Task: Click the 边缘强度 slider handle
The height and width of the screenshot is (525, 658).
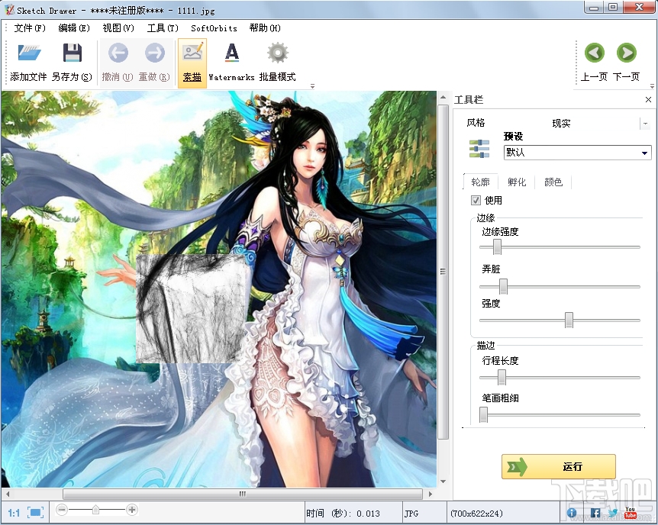Action: [497, 246]
